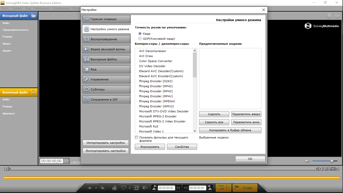Select the GOP(Ключевой кадр) radio option

click(140, 39)
